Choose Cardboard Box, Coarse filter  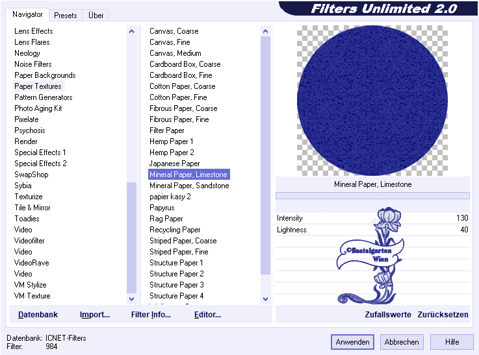pyautogui.click(x=185, y=64)
